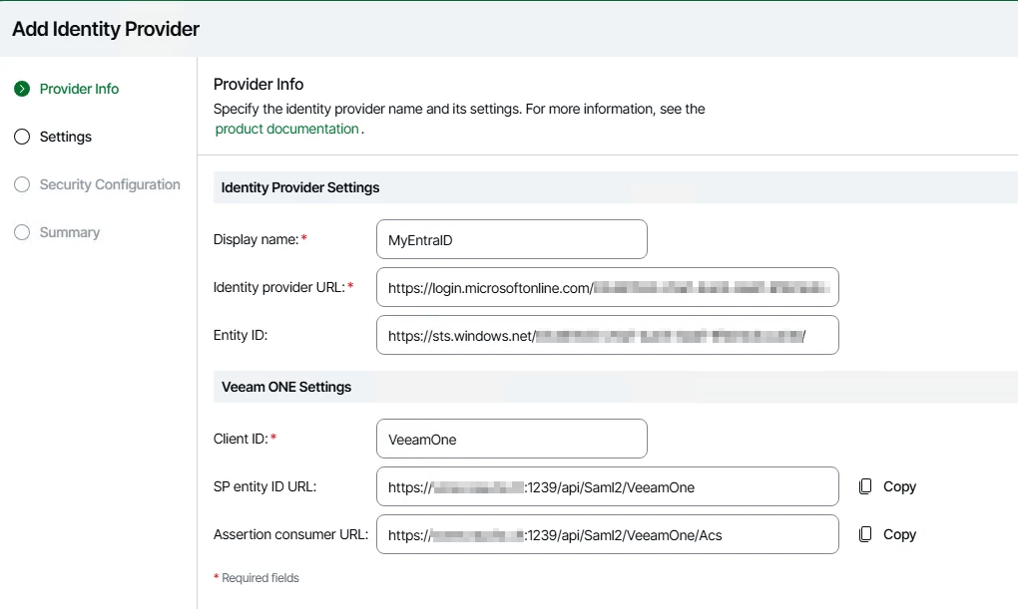1018x609 pixels.
Task: Click the Add Identity Provider title
Action: pyautogui.click(x=106, y=29)
